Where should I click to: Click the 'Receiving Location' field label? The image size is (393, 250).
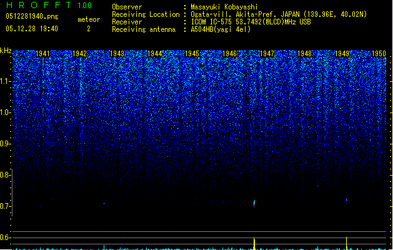tap(146, 14)
